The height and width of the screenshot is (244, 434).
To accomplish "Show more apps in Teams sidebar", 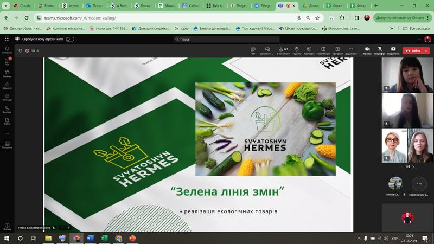I will 7,133.
